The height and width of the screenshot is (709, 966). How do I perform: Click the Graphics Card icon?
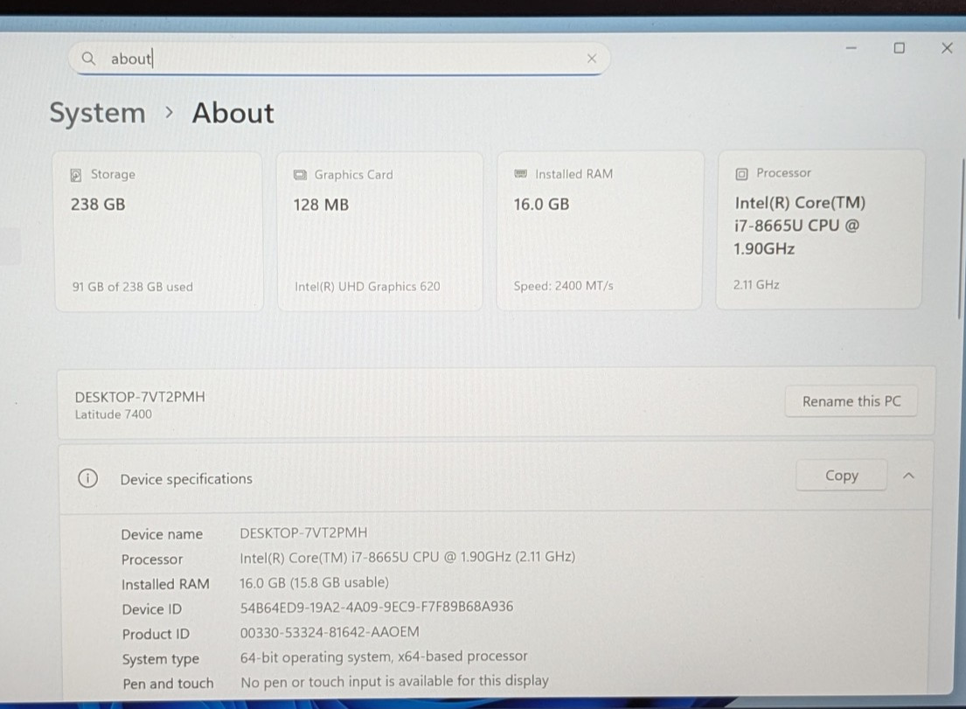click(x=300, y=175)
